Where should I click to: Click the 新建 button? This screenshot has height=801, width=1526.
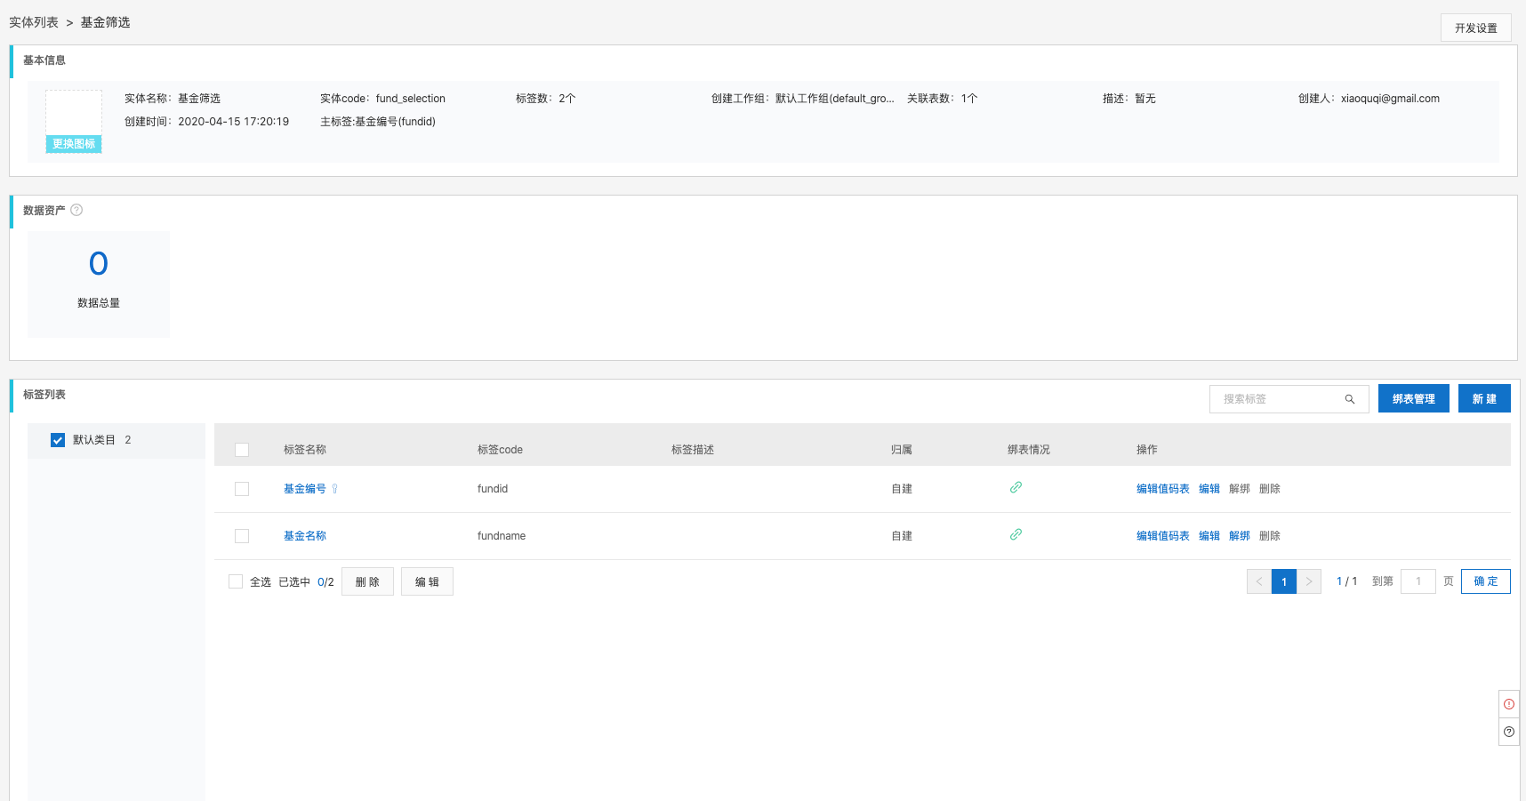click(1484, 398)
